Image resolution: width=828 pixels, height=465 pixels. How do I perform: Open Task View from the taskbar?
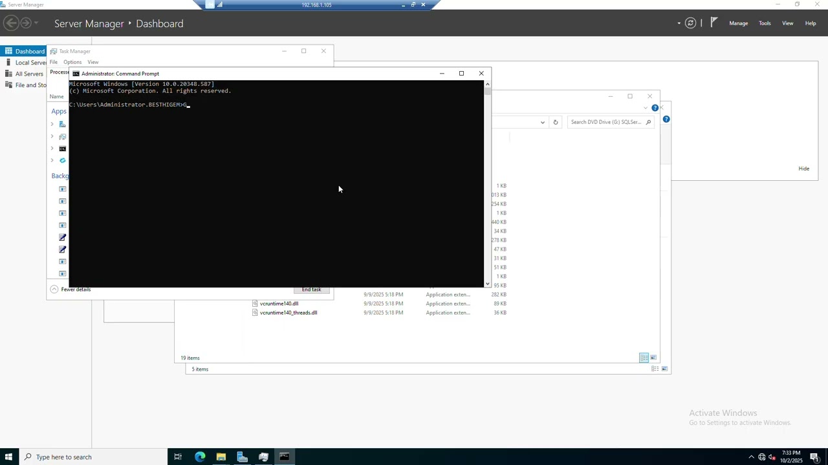(178, 457)
